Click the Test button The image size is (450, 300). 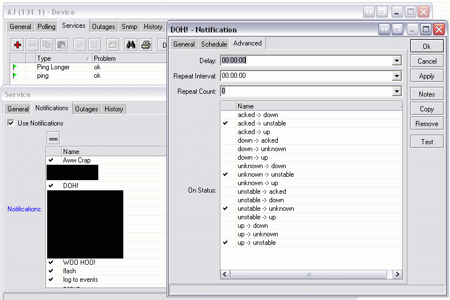[x=427, y=142]
